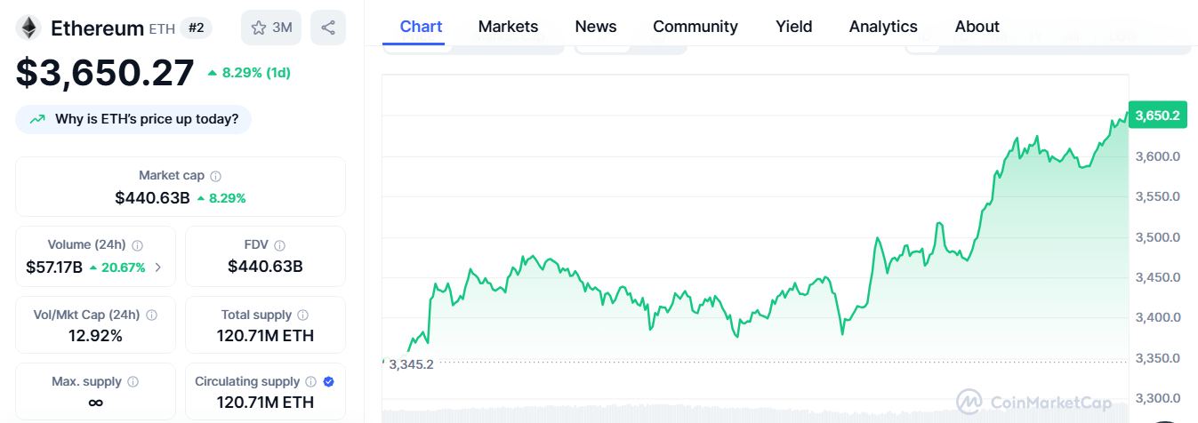Image resolution: width=1198 pixels, height=423 pixels.
Task: Add Ethereum to watchlist with star button
Action: point(271,28)
